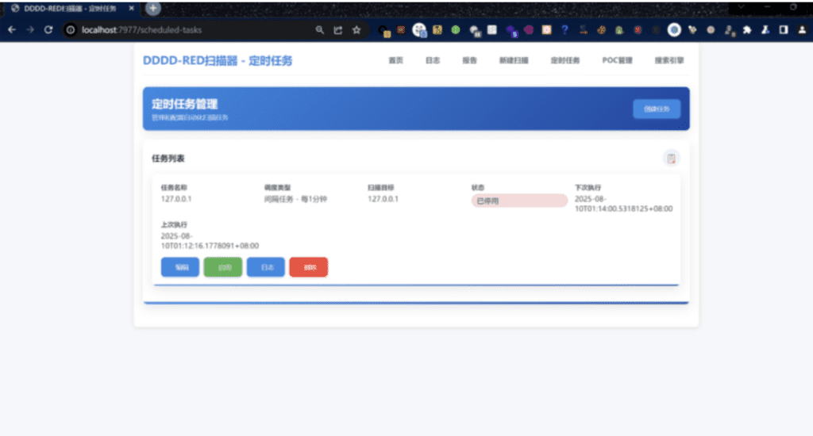Open the blue question-mark extension
The width and height of the screenshot is (813, 436).
564,30
